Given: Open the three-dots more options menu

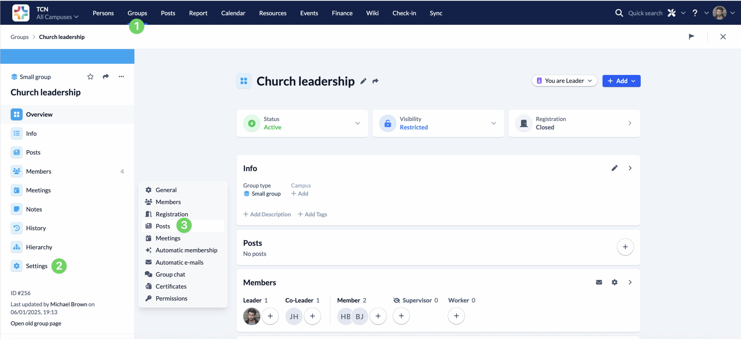Looking at the screenshot, I should click(121, 77).
